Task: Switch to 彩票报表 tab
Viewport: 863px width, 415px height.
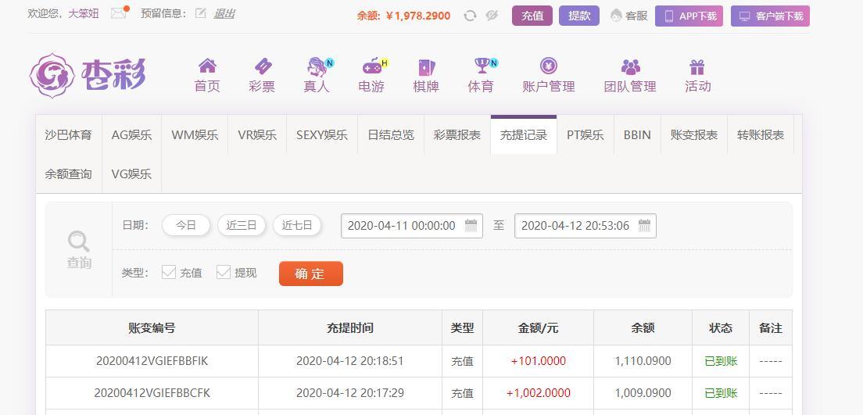Action: [457, 135]
